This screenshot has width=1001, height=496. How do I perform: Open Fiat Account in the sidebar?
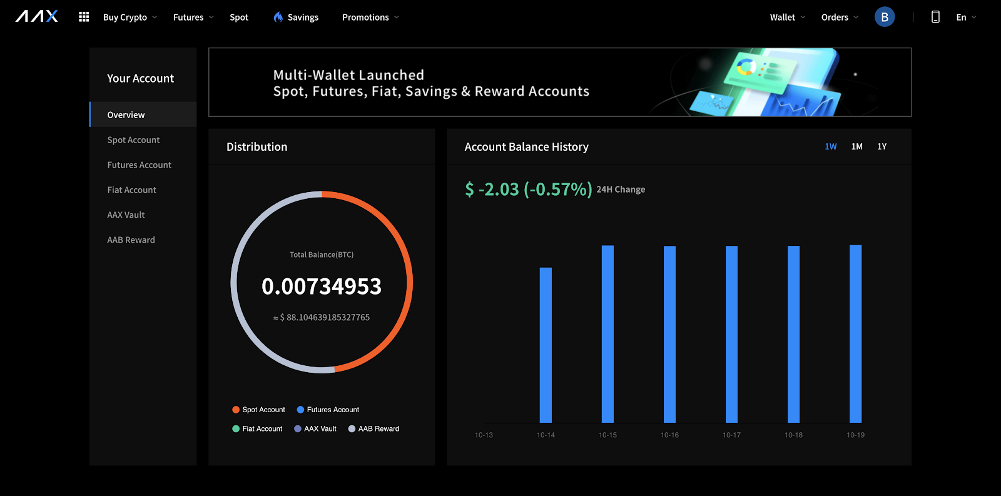(143, 190)
